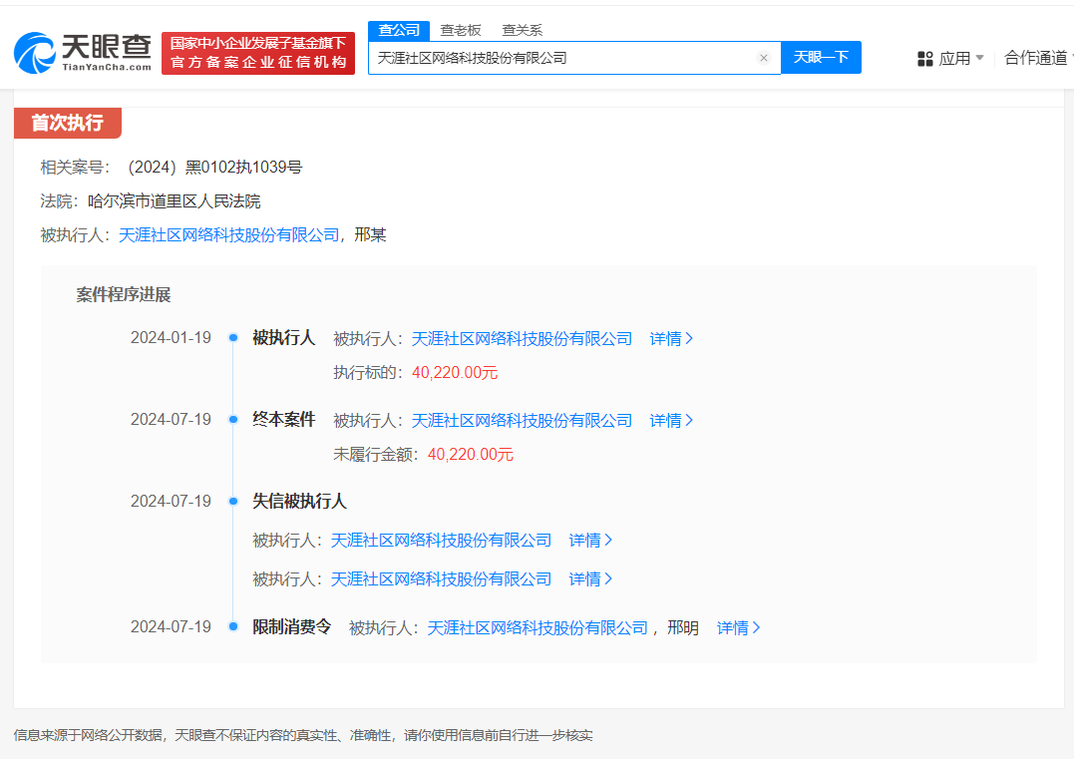The width and height of the screenshot is (1074, 759).
Task: Clear the search box with the X icon
Action: click(x=764, y=58)
